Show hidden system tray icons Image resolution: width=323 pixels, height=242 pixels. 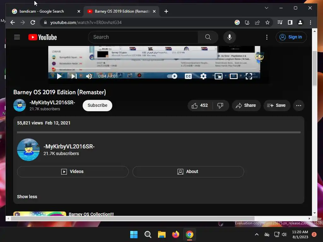click(x=257, y=234)
